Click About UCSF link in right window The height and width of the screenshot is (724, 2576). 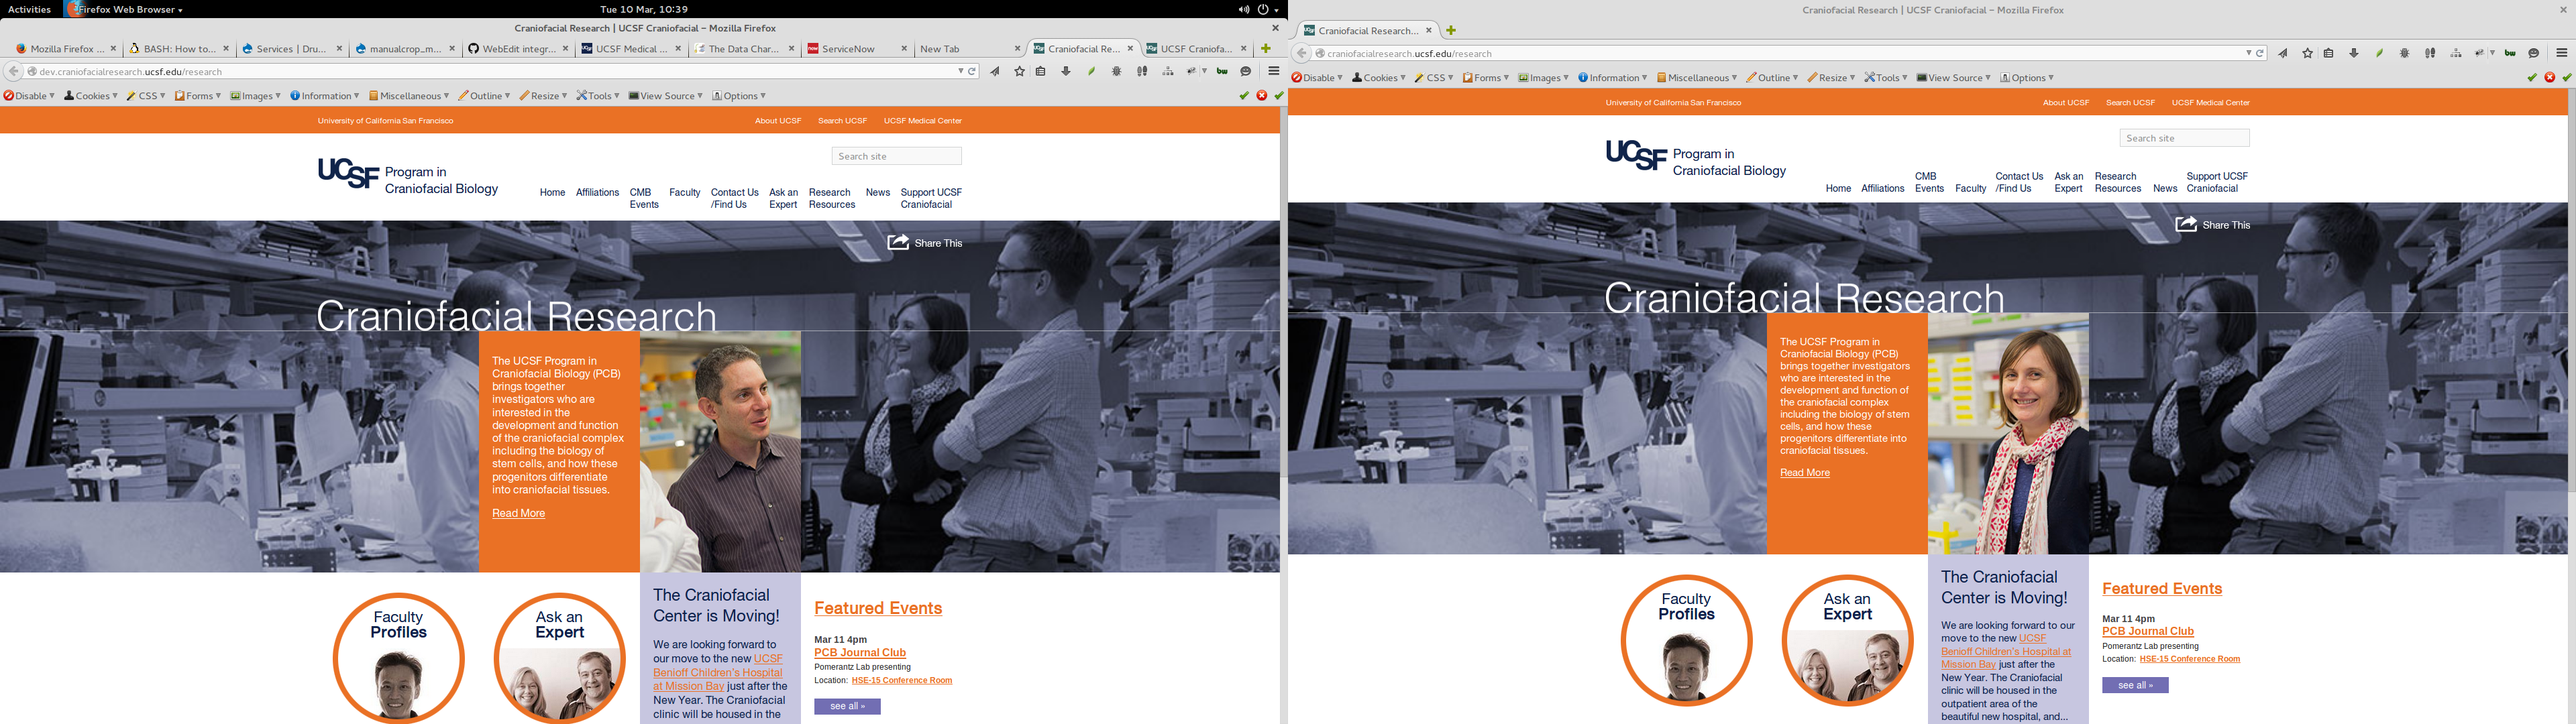(x=2066, y=103)
